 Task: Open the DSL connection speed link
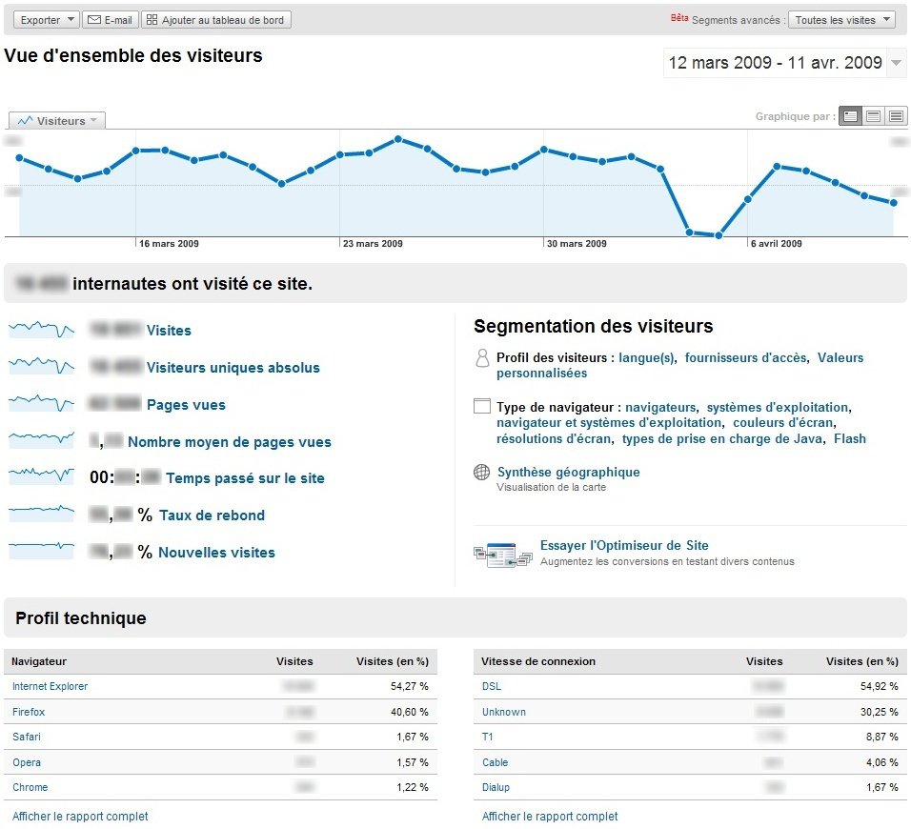491,686
